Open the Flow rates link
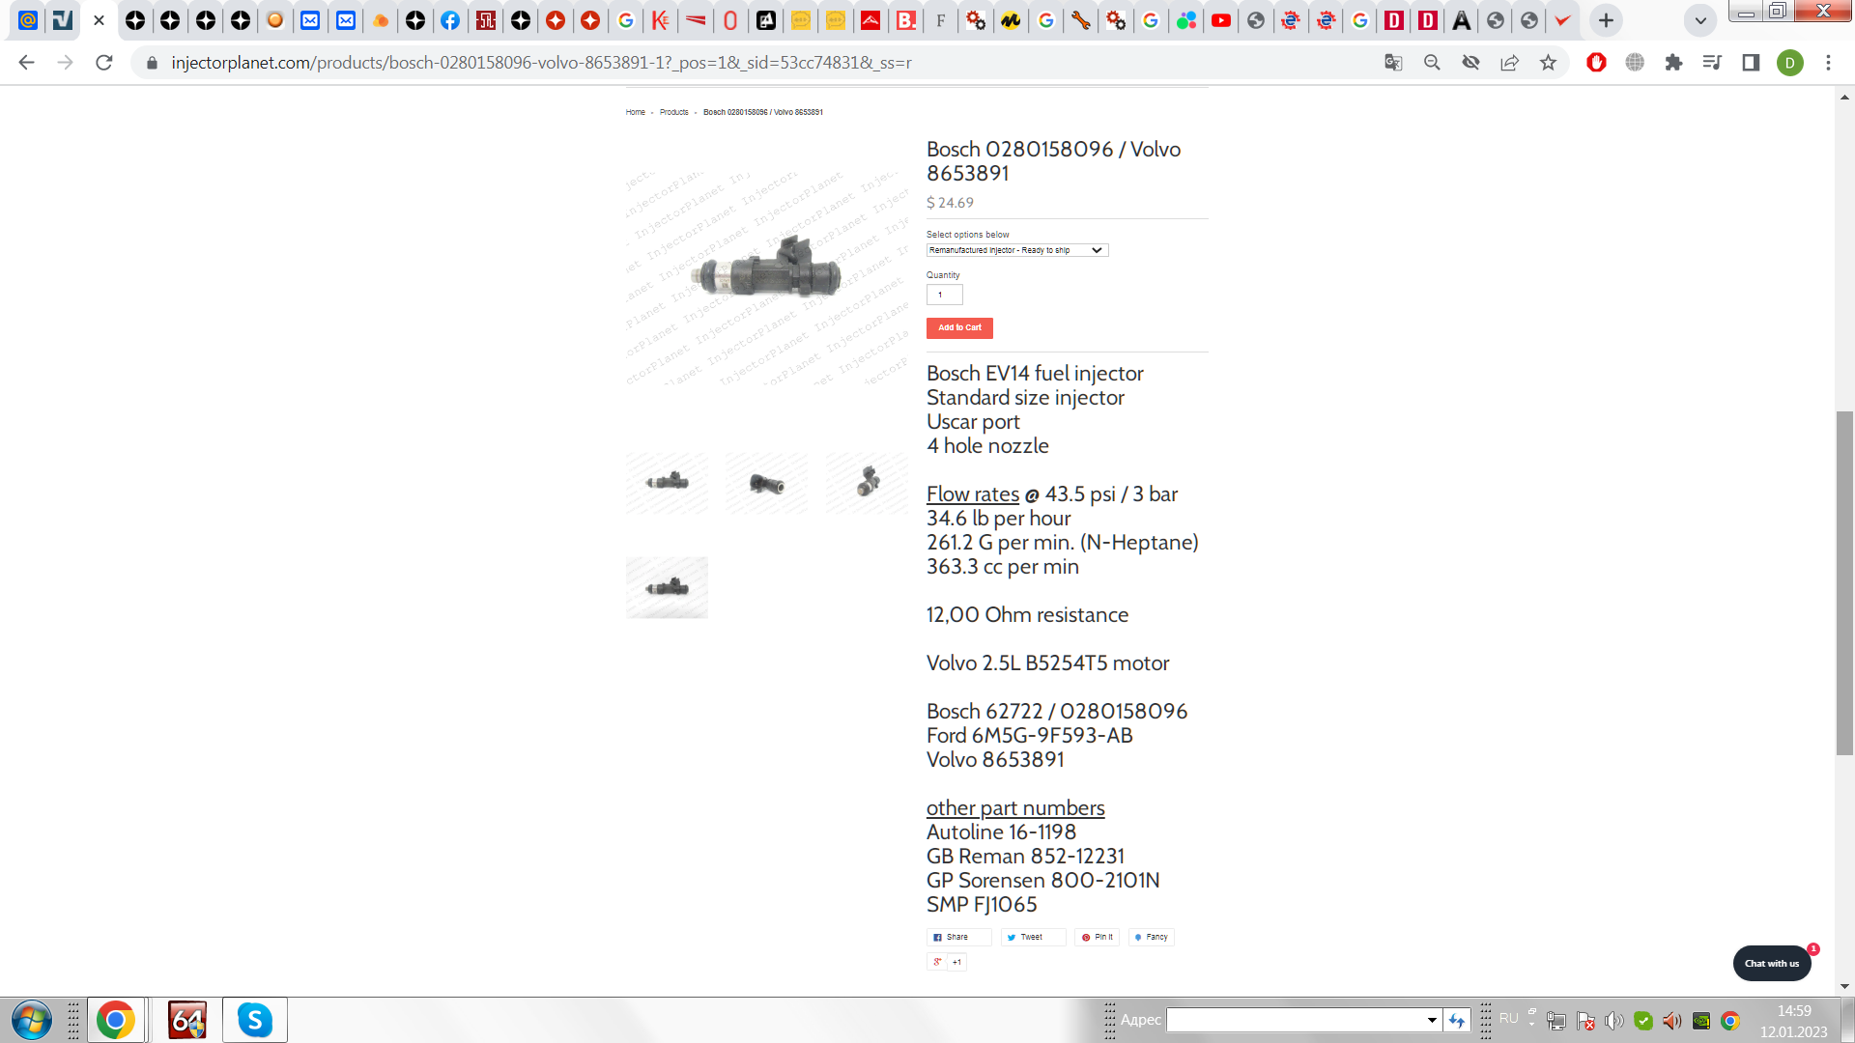This screenshot has height=1043, width=1855. pyautogui.click(x=972, y=494)
